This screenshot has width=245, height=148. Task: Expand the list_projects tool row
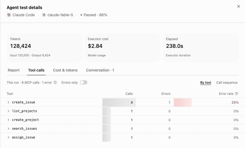pos(9,111)
